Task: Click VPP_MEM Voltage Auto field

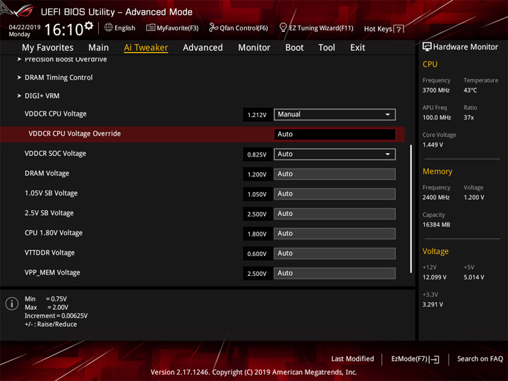Action: [334, 273]
